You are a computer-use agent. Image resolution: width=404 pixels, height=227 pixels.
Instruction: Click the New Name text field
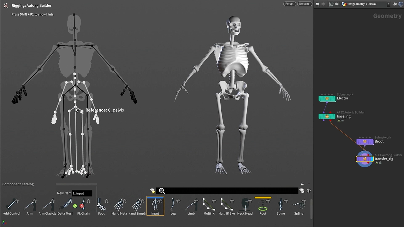pyautogui.click(x=82, y=193)
